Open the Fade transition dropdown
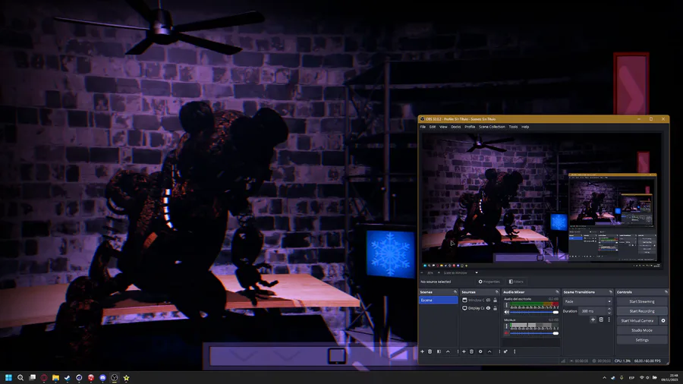This screenshot has height=384, width=683. pos(587,301)
